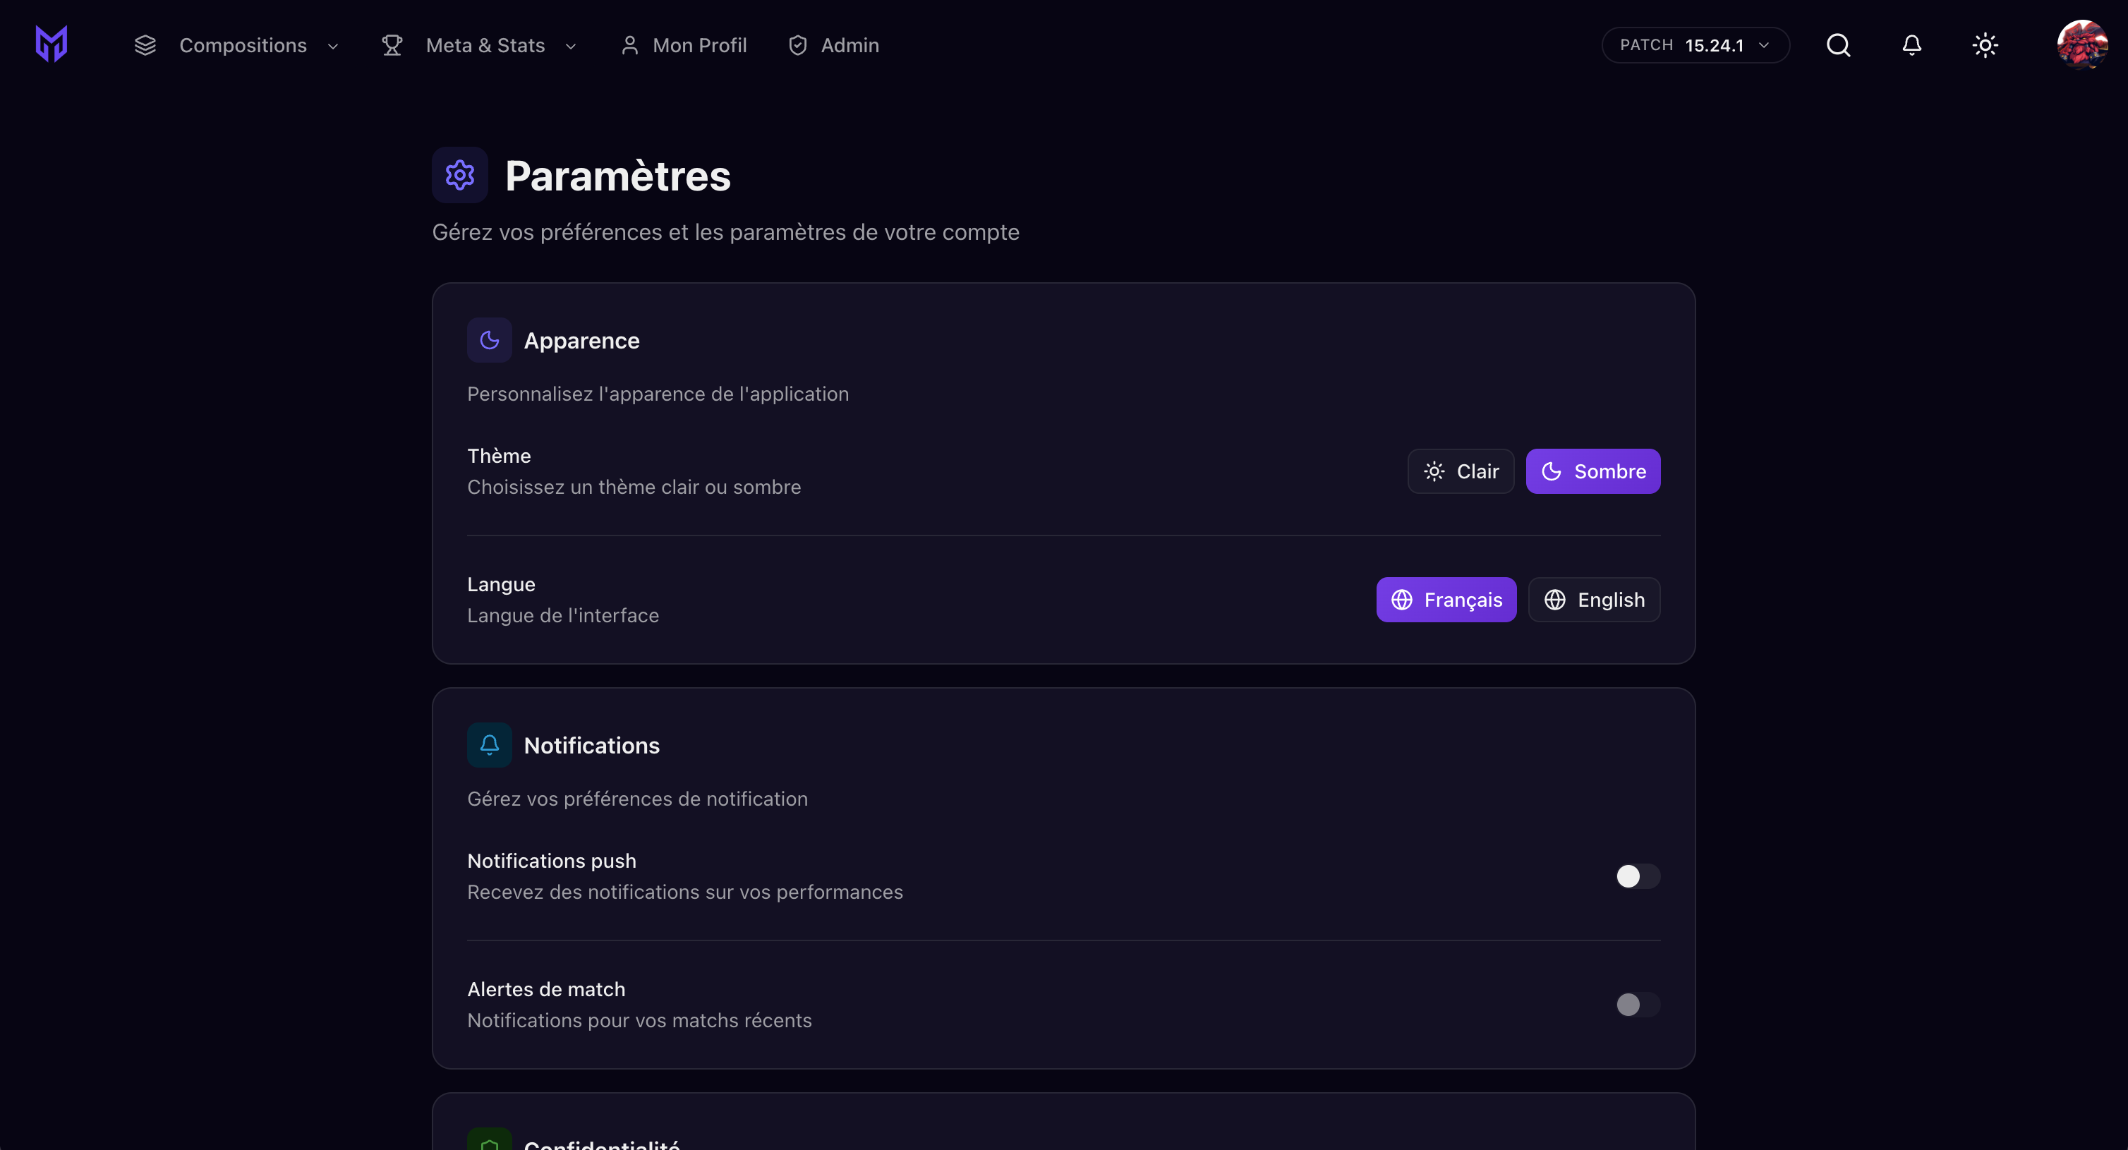Expand the Meta & Stats dropdown
Image resolution: width=2128 pixels, height=1150 pixels.
tap(485, 45)
